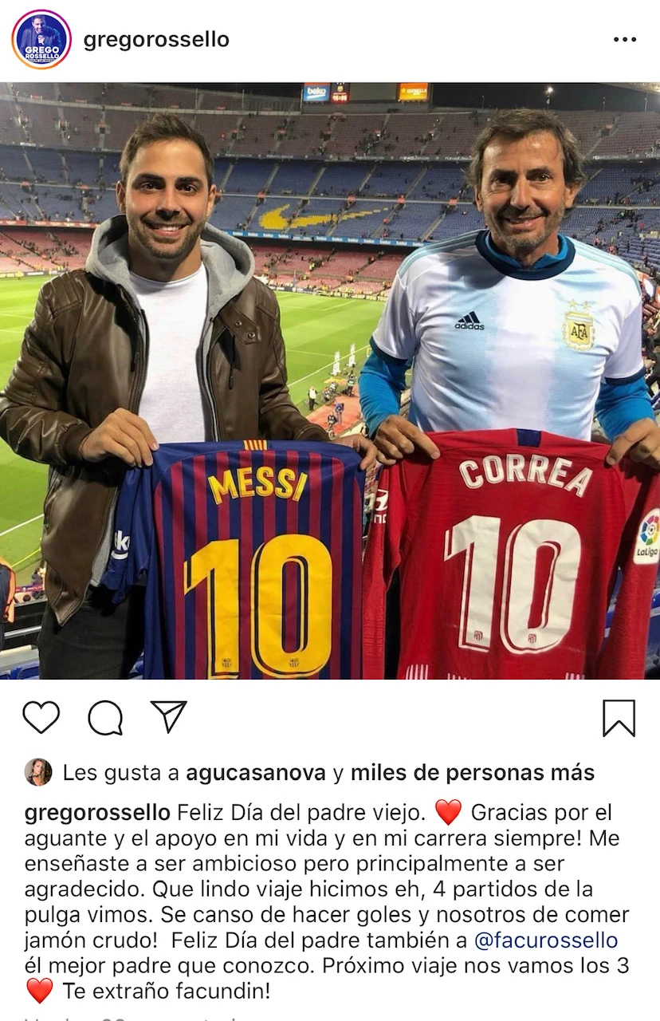Screen dimensions: 660x1021
Task: Open gregorossello's profile picture story
Action: click(41, 40)
